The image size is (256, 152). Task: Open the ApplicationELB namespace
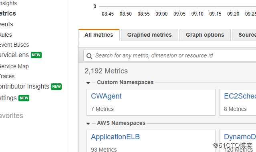point(115,137)
